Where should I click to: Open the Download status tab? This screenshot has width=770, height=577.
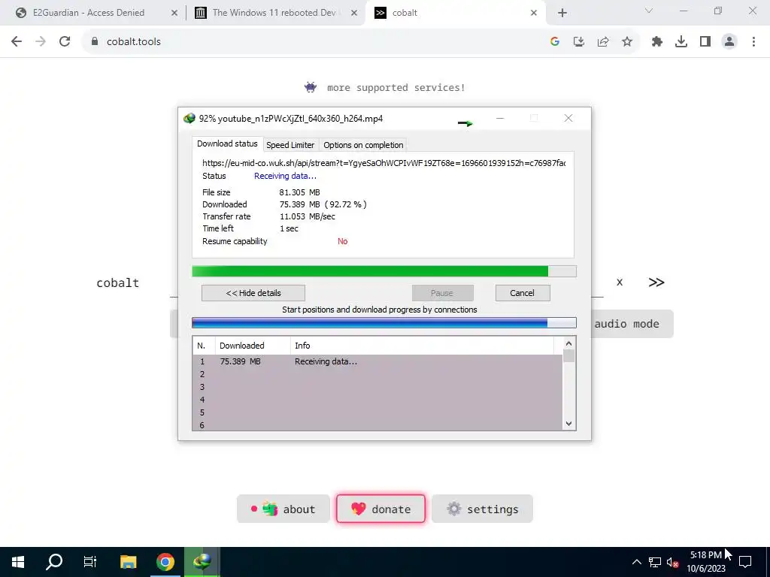click(227, 143)
